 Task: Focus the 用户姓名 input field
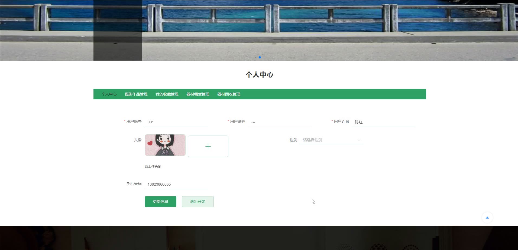click(x=384, y=122)
